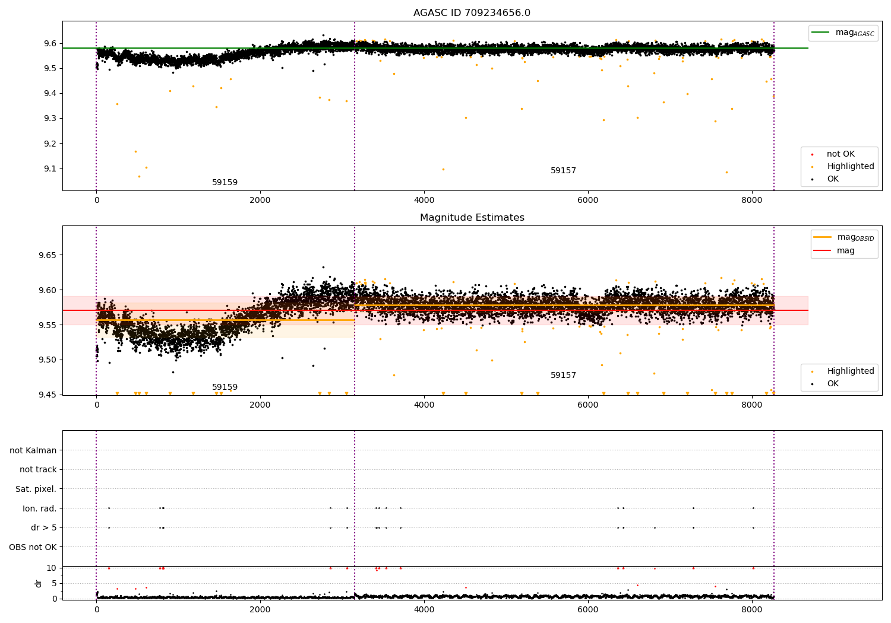
Task: Click the obsid label 59157 in the top plot
Action: pyautogui.click(x=563, y=171)
